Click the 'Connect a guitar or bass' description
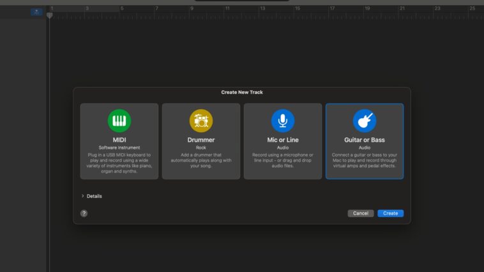Screen dimensions: 484x272 (365, 160)
